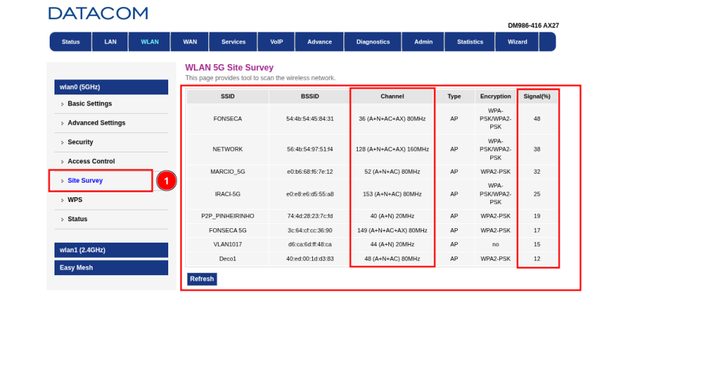Image resolution: width=706 pixels, height=373 pixels.
Task: Open the VoIP tab
Action: pos(276,42)
